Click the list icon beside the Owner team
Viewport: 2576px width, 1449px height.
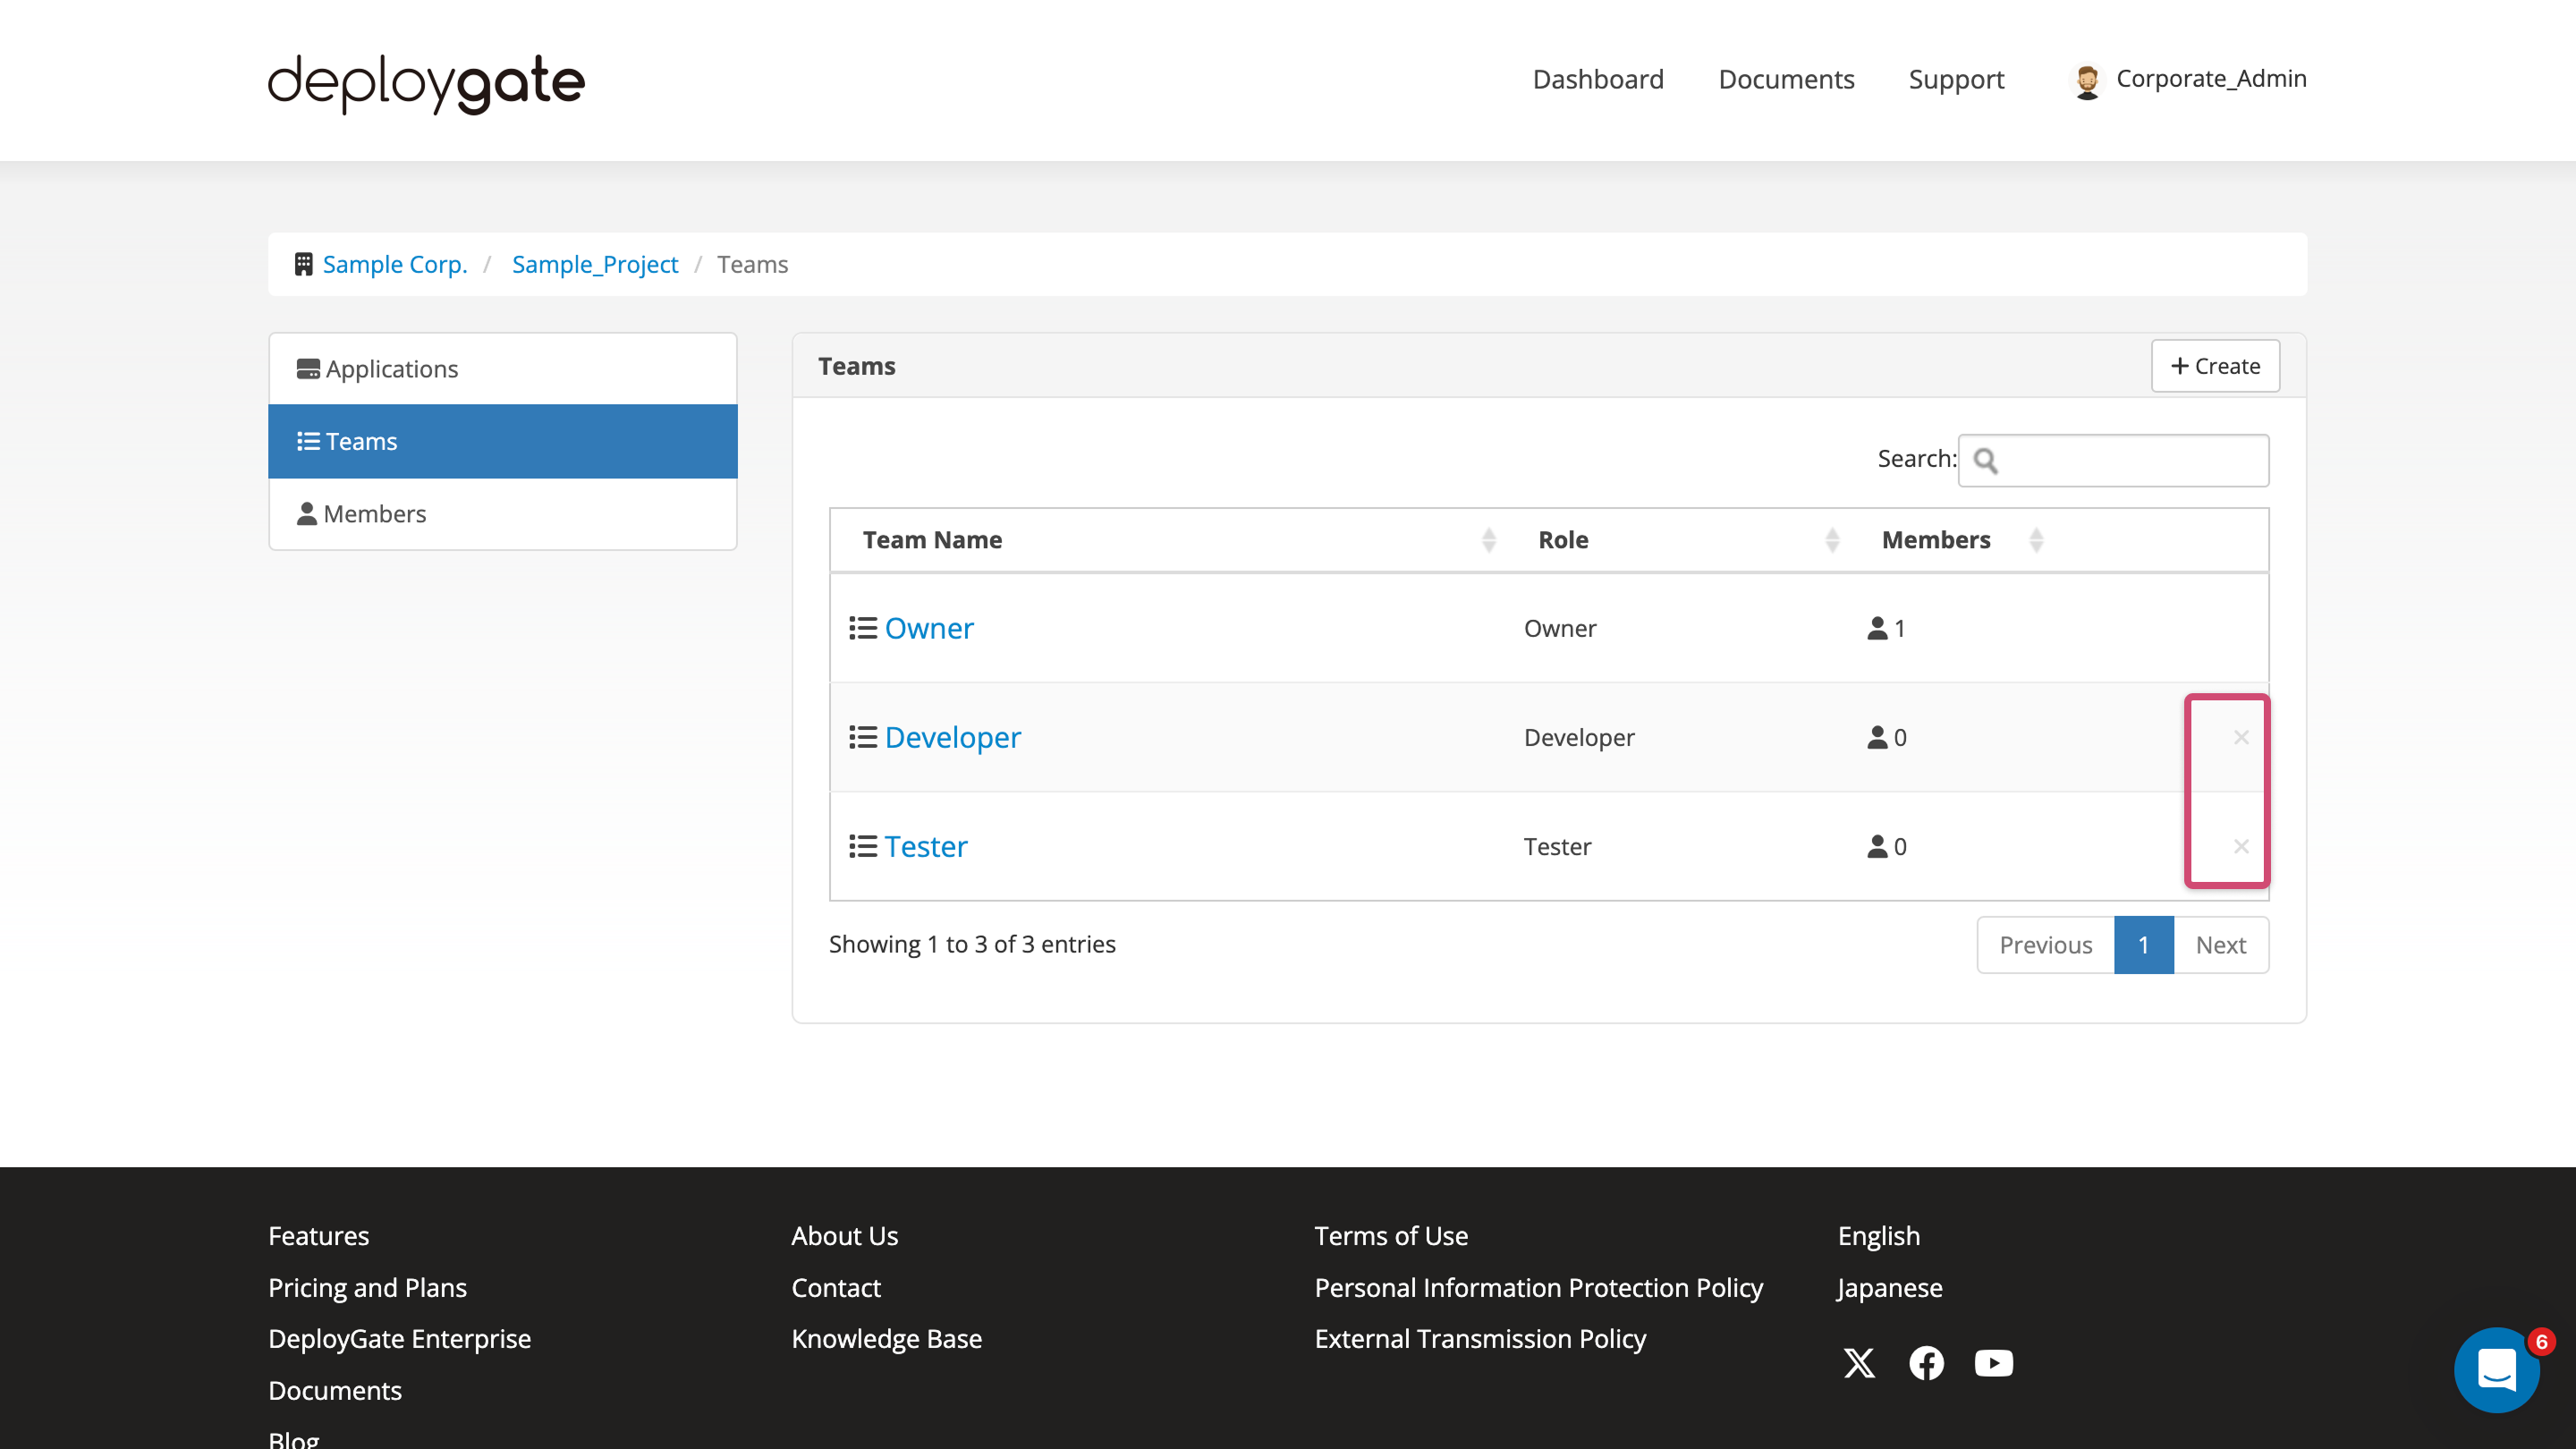(x=862, y=628)
